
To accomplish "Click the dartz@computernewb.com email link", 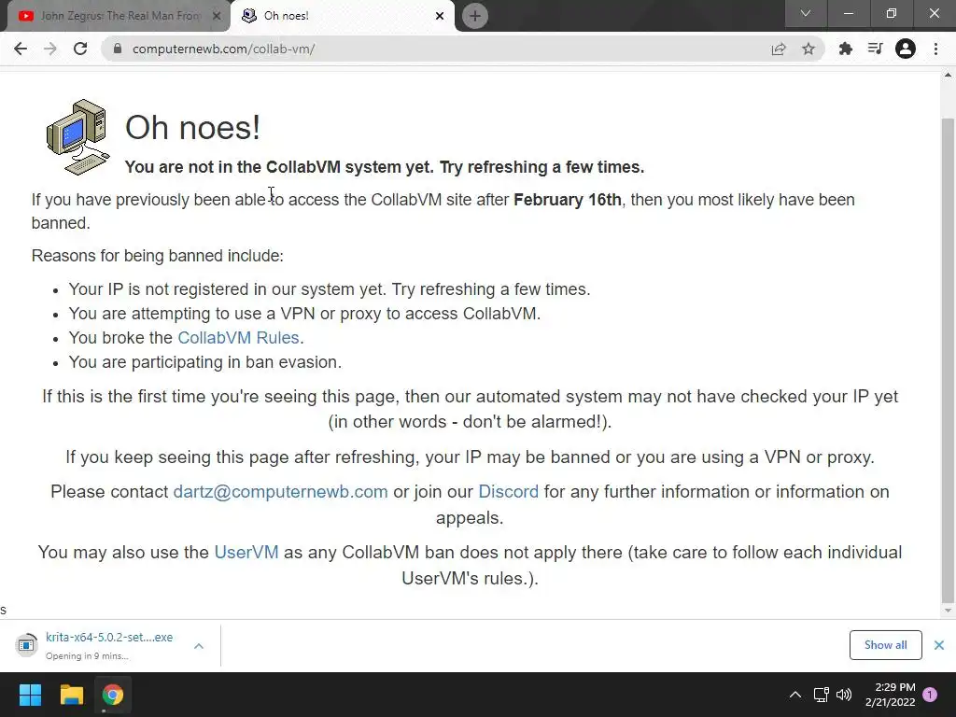I will click(280, 491).
